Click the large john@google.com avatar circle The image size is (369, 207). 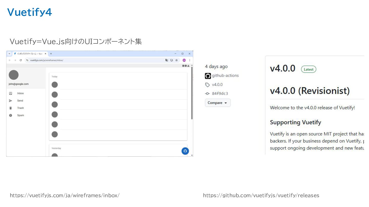tap(14, 75)
